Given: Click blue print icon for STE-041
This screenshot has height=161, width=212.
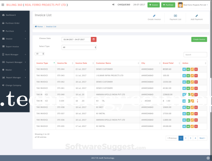Looking at the screenshot, I should point(184,89).
